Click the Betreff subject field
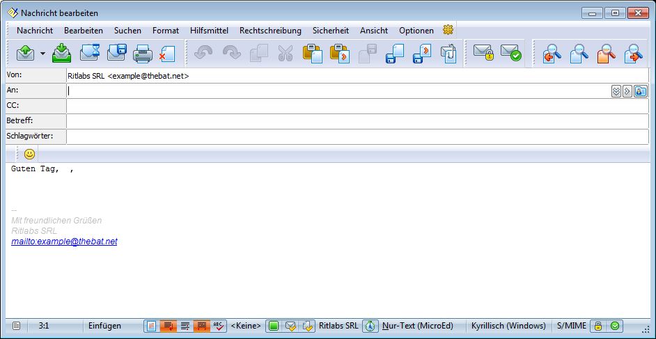Image resolution: width=656 pixels, height=339 pixels. (357, 121)
